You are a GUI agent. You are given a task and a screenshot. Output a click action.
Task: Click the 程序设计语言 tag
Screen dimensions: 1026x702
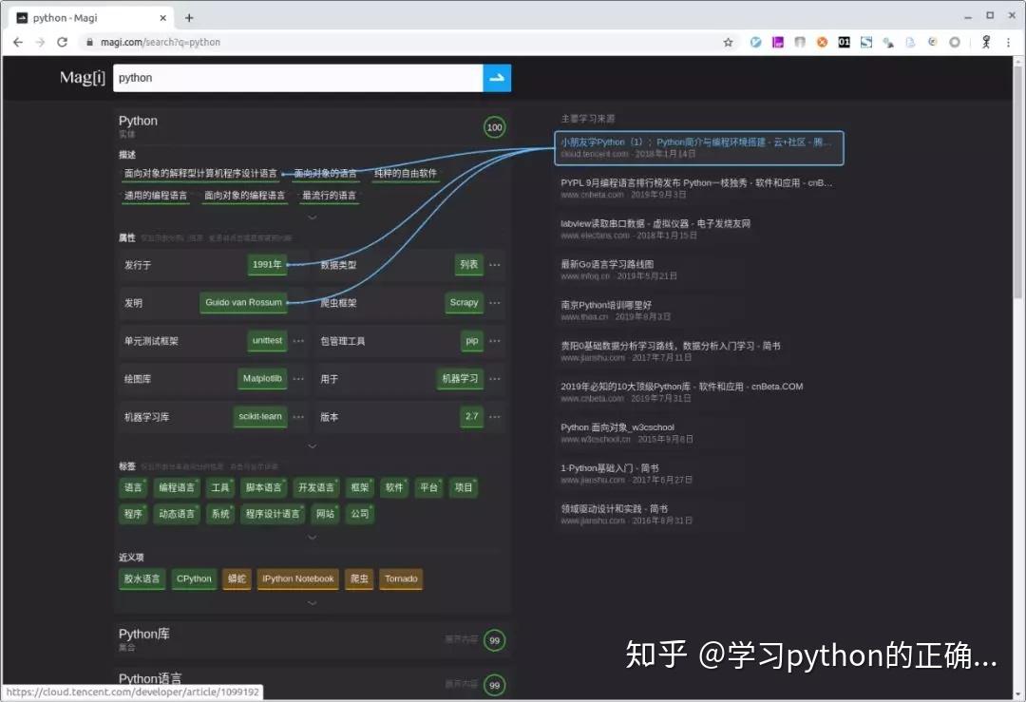pyautogui.click(x=273, y=514)
